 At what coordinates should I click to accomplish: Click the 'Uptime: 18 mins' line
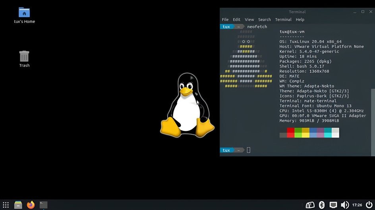pyautogui.click(x=298, y=57)
